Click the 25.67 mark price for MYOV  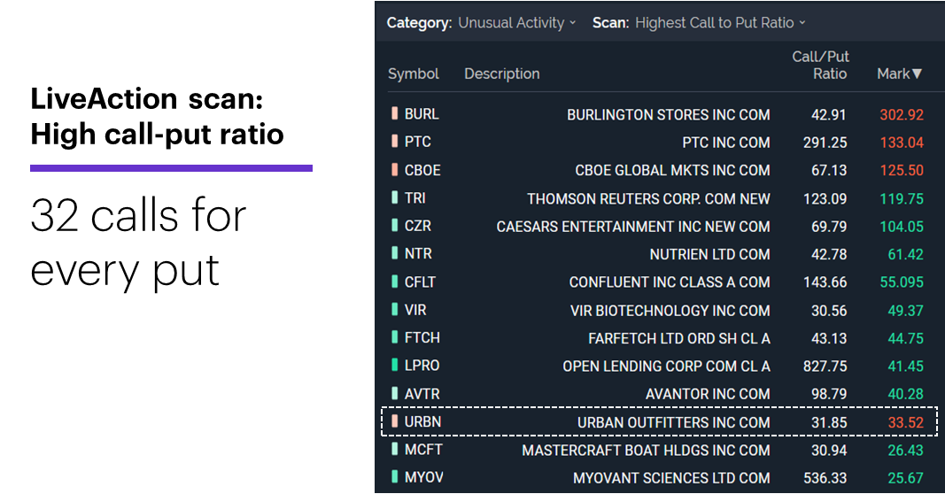(906, 478)
